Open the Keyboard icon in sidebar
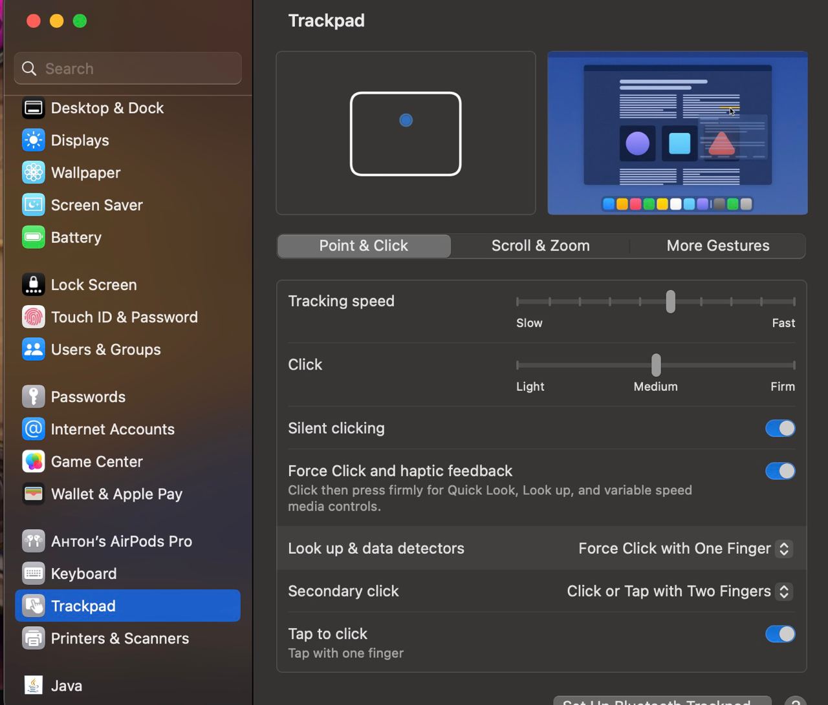This screenshot has height=705, width=828. [x=33, y=574]
